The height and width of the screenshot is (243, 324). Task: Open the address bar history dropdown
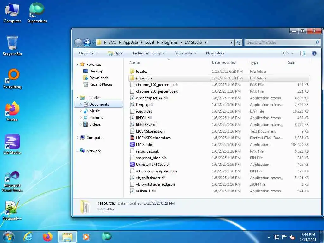click(231, 43)
